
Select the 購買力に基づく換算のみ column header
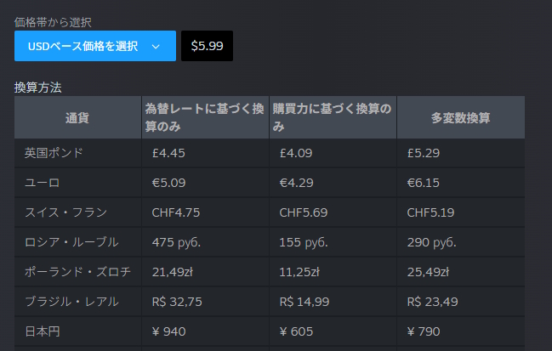[x=332, y=117]
